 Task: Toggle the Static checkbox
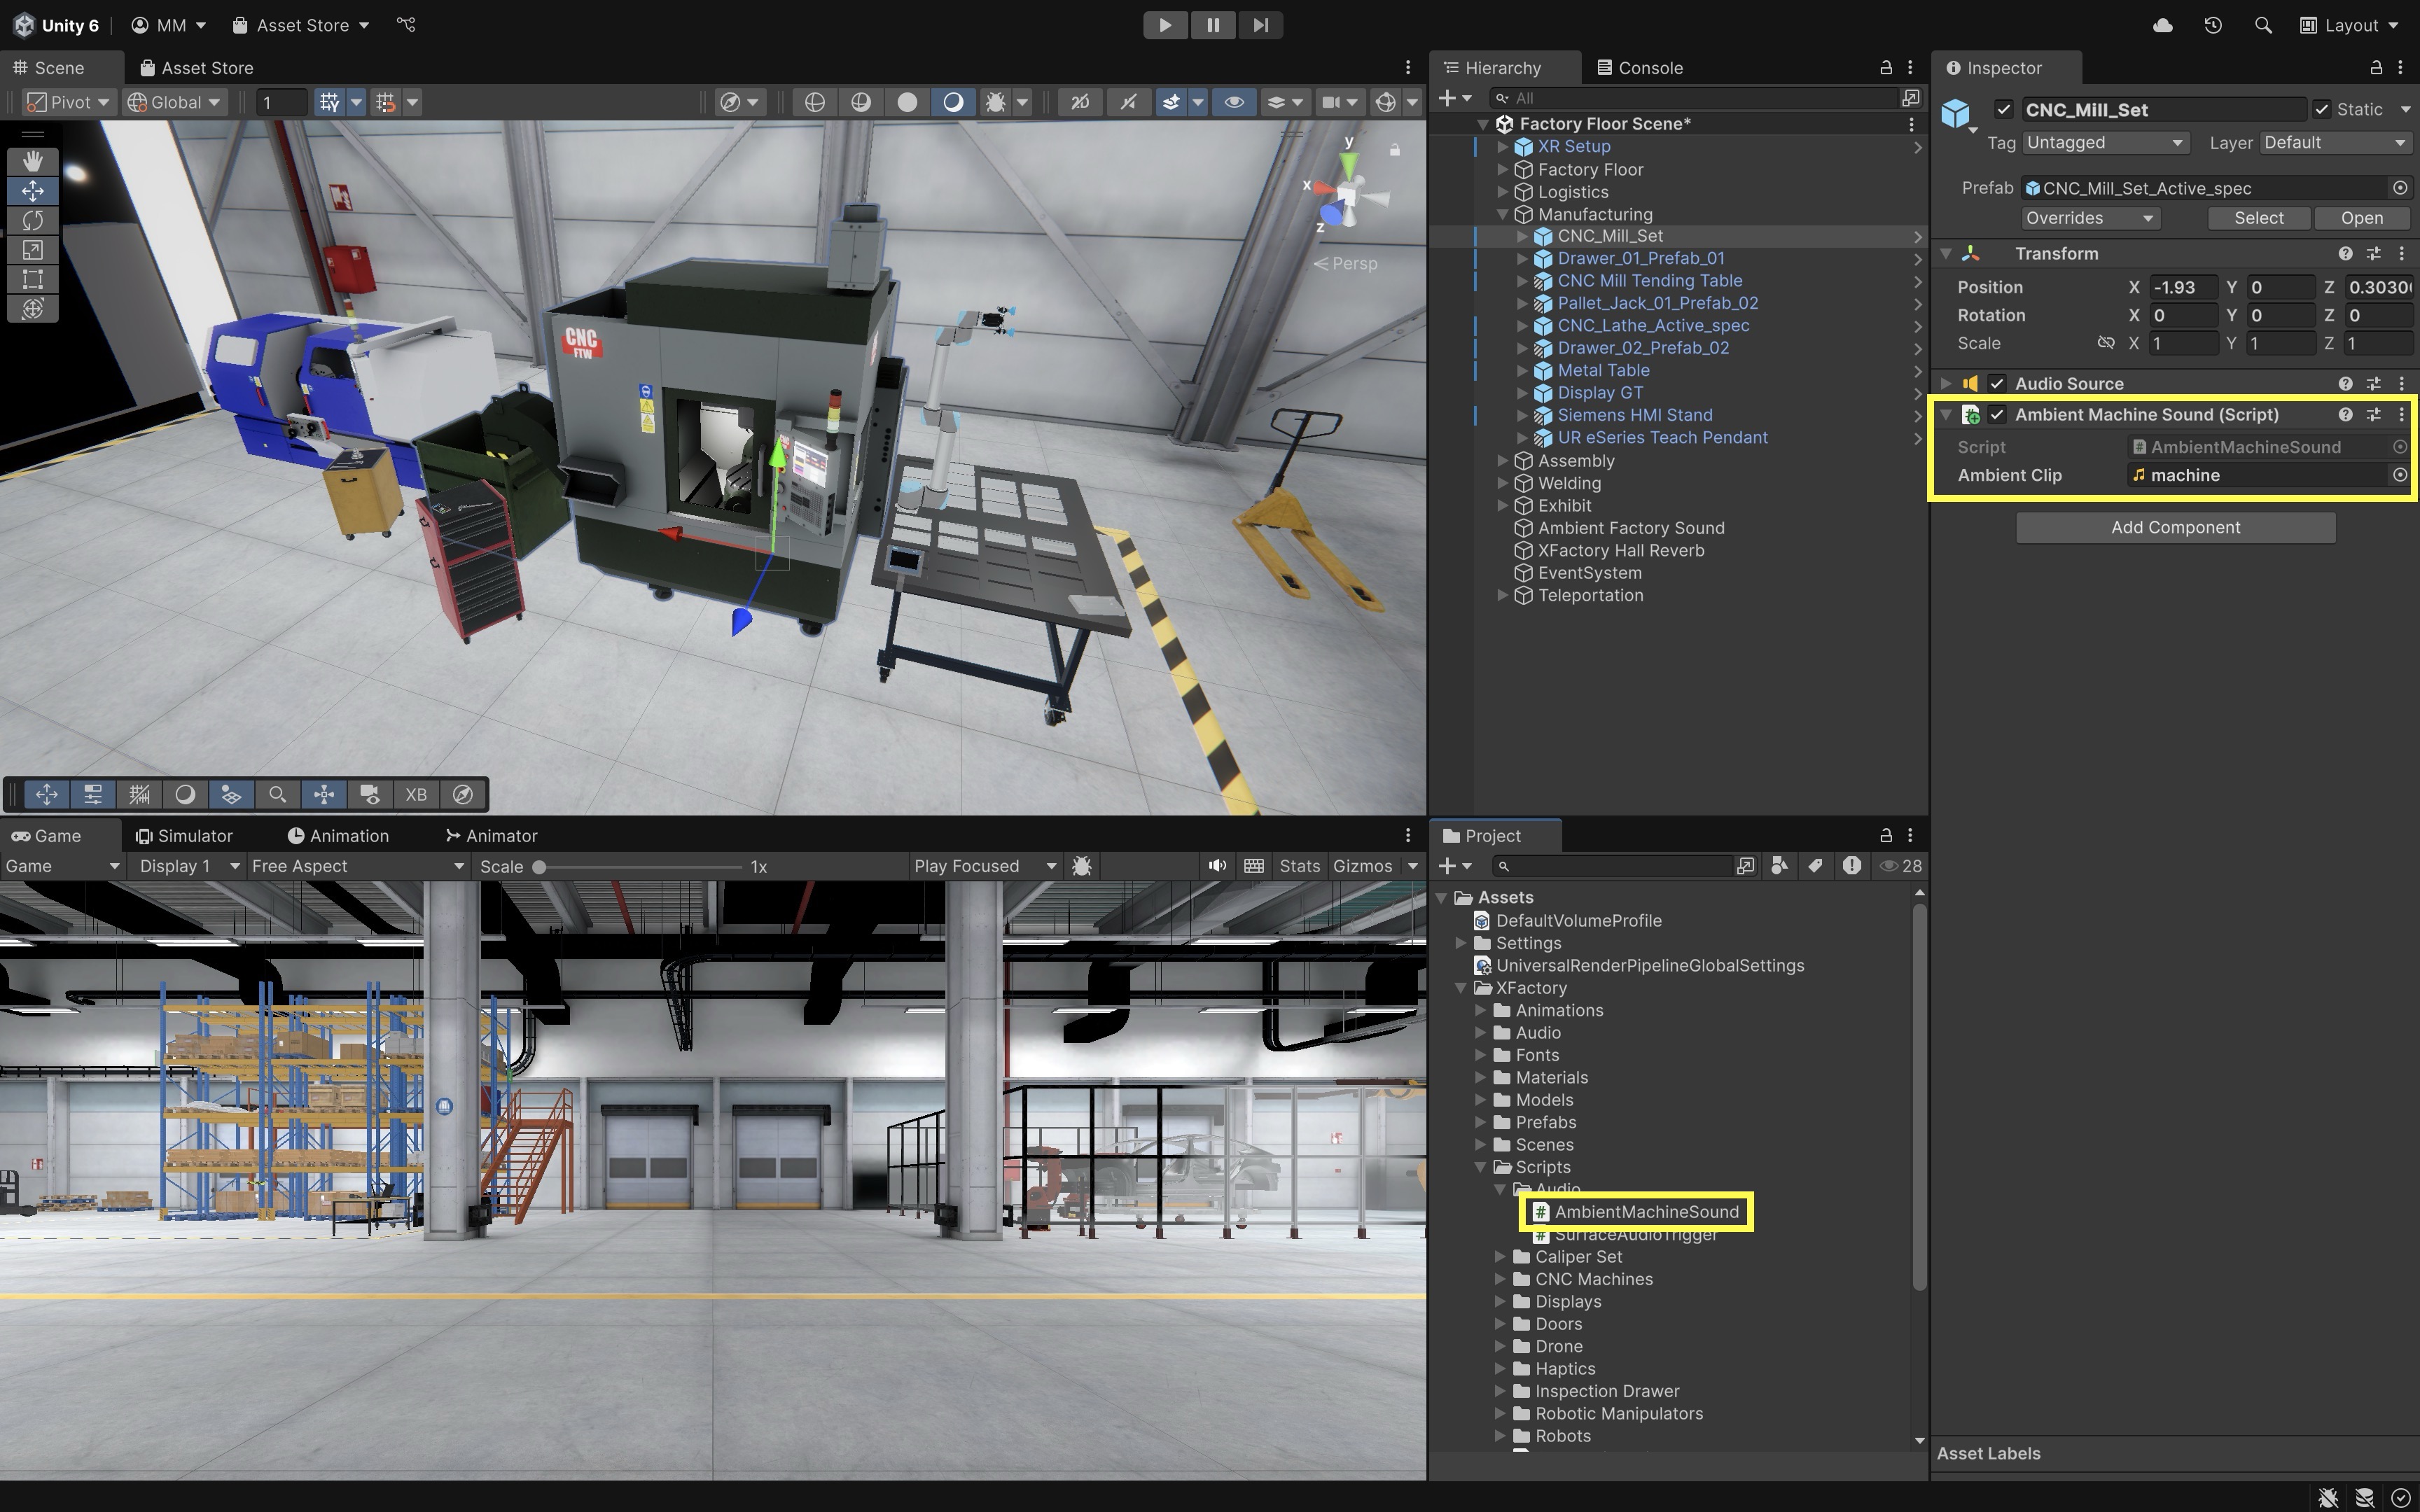tap(2322, 109)
